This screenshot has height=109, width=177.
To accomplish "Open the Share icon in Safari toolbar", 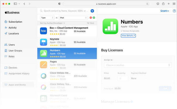I will pyautogui.click(x=163, y=4).
